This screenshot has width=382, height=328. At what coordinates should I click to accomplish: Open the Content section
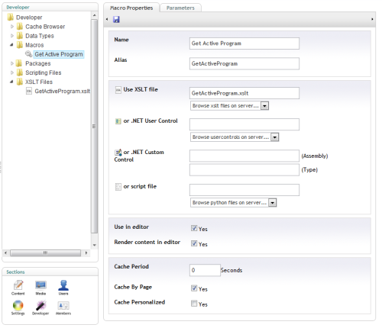coord(18,288)
